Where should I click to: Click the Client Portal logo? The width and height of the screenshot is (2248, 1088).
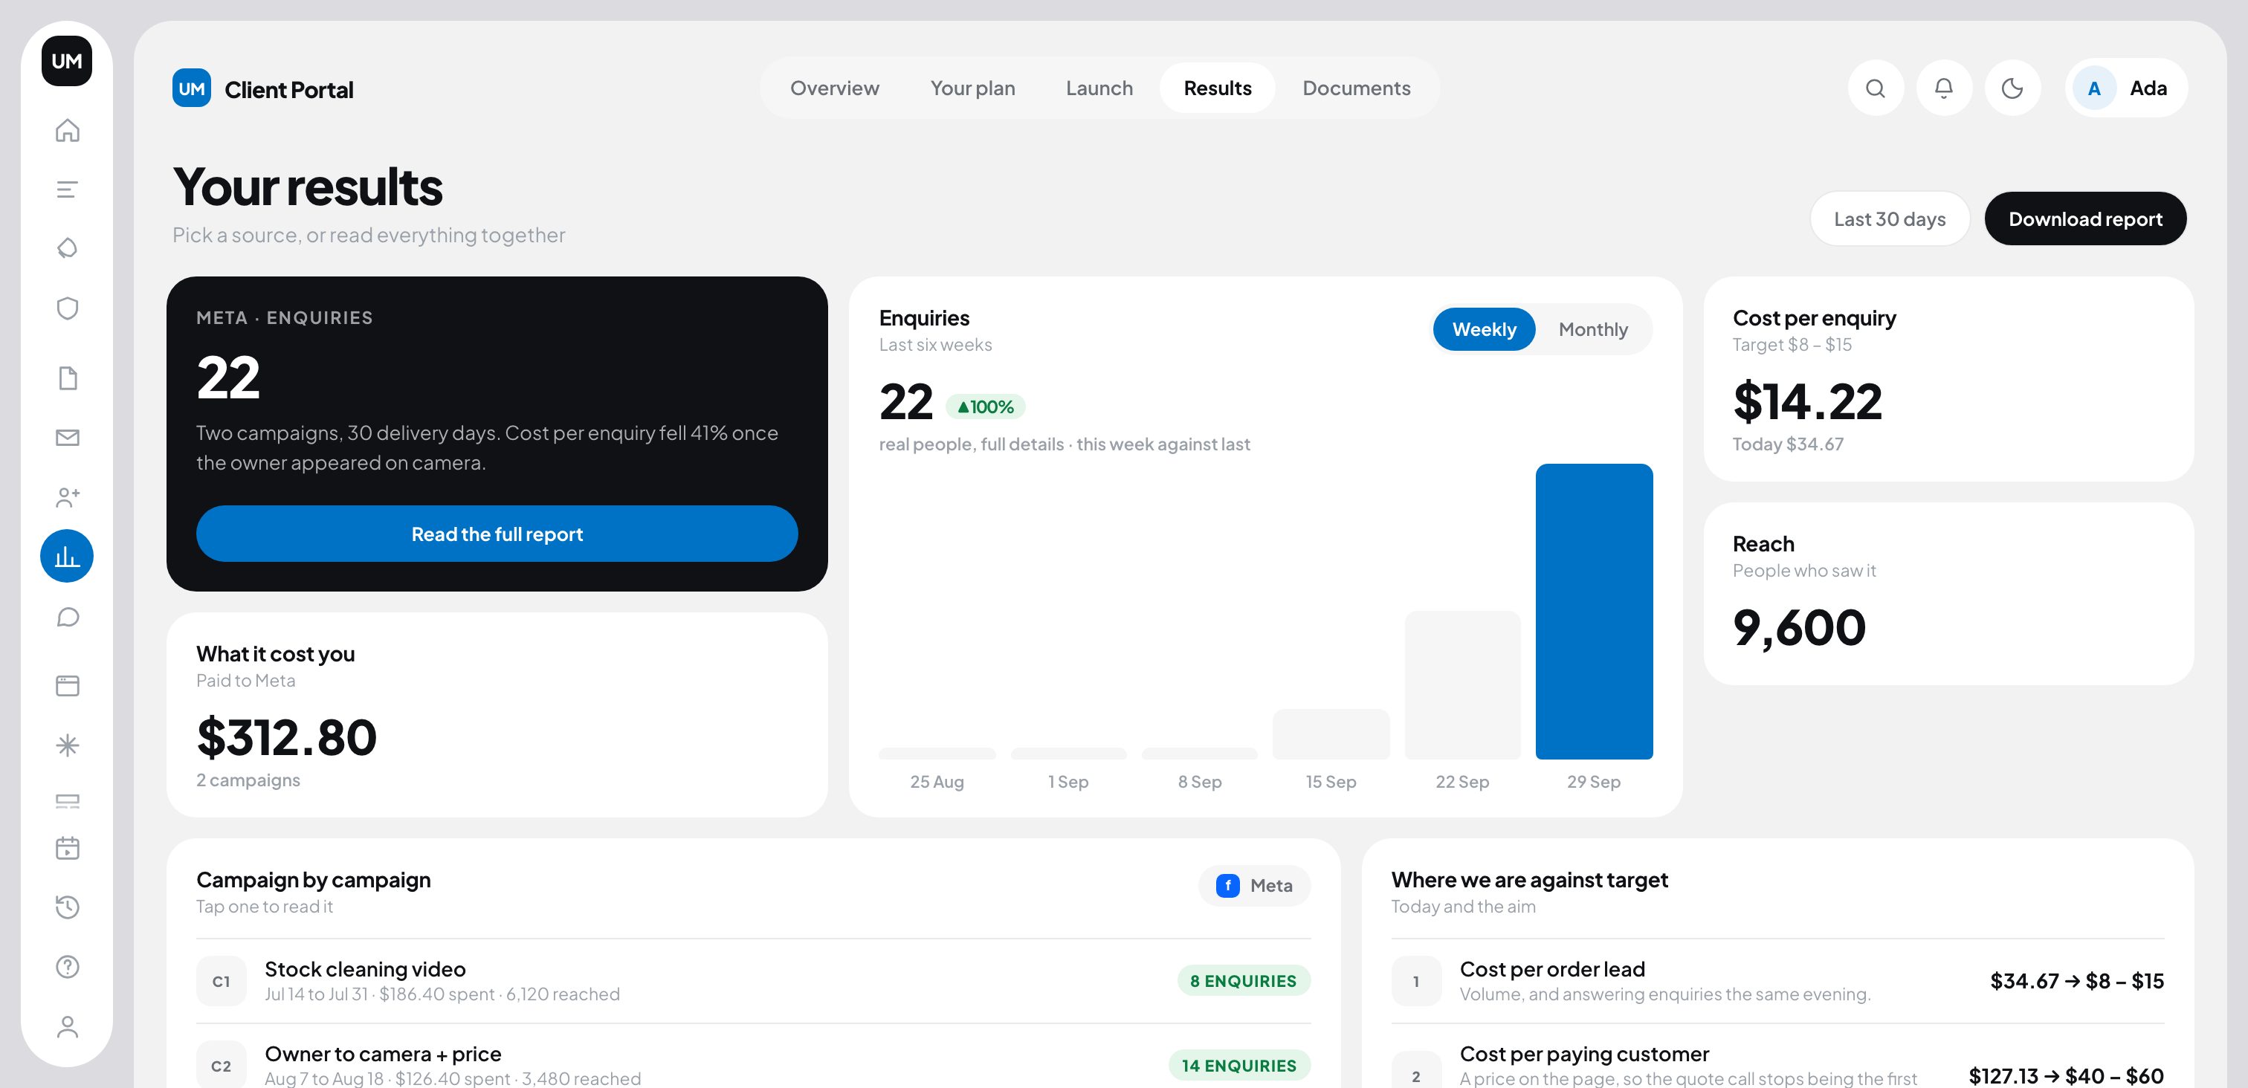coord(262,88)
